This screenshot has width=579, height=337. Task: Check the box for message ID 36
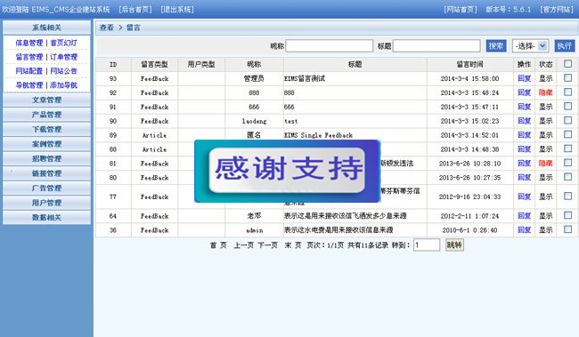[x=568, y=229]
